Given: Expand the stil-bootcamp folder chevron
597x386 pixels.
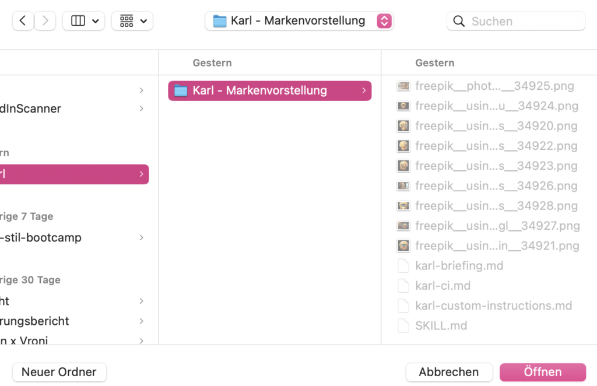Looking at the screenshot, I should pos(141,237).
